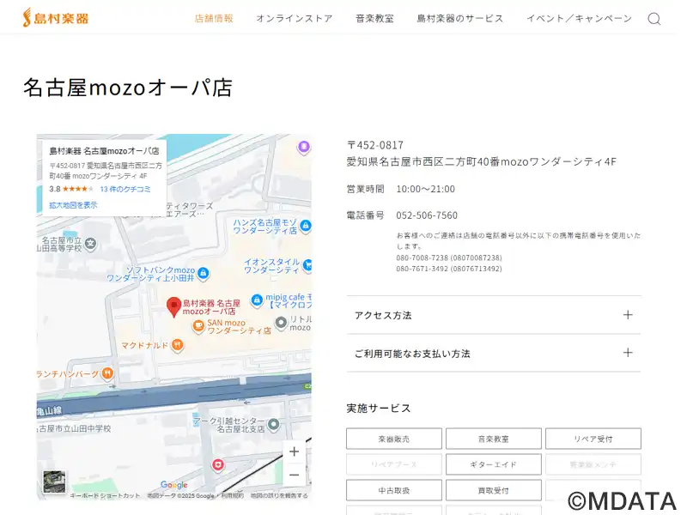
Task: Click the リトル mozo gray marker
Action: [281, 323]
